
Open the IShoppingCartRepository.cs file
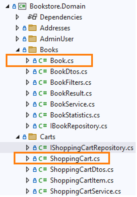(x=92, y=148)
